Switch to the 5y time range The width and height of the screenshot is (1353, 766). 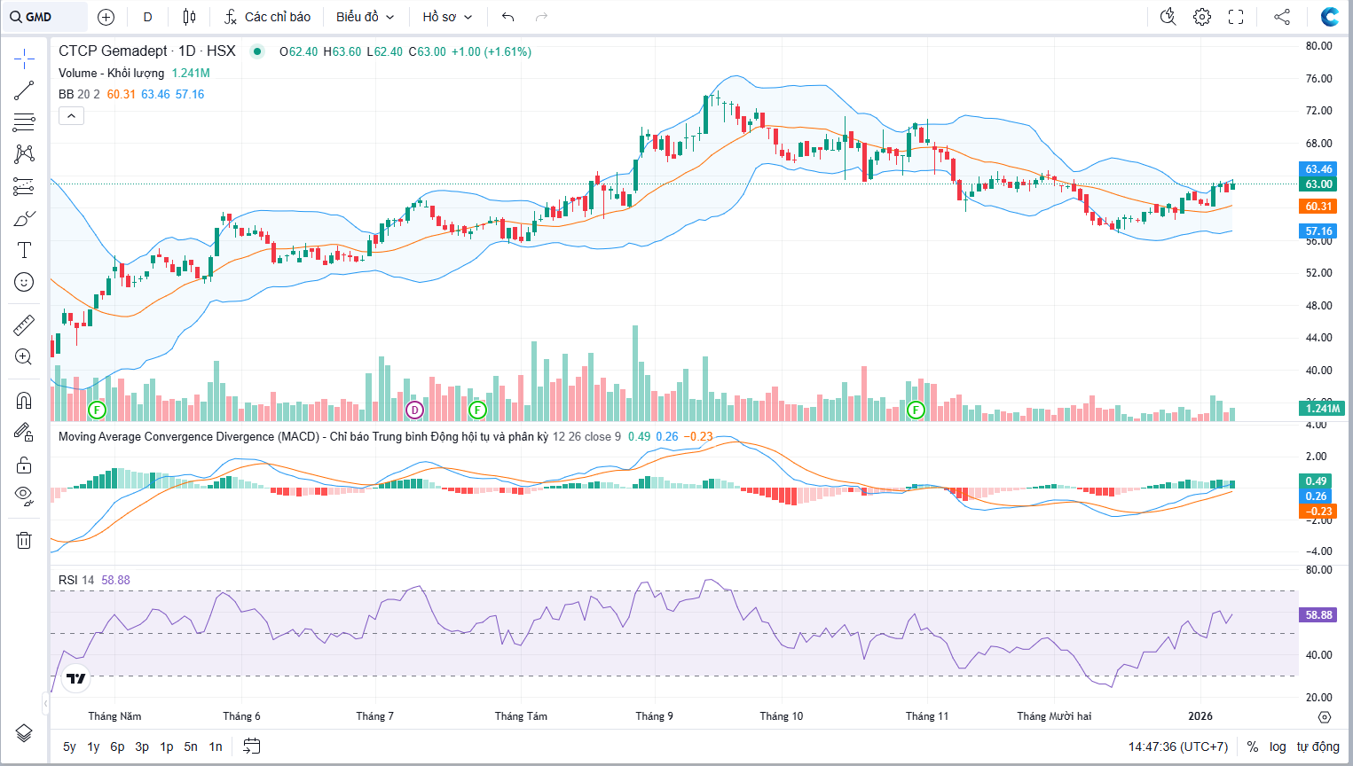pos(69,746)
